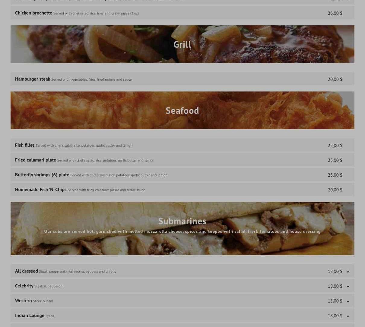This screenshot has height=327, width=365.
Task: Click the Submarines description text
Action: click(182, 232)
